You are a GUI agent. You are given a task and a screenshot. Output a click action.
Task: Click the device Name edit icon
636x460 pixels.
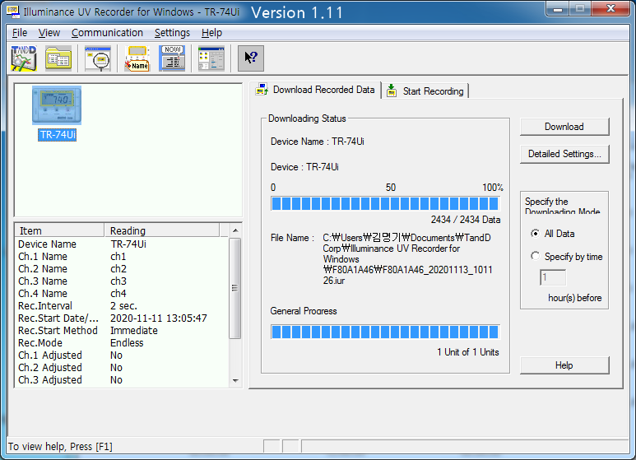137,58
